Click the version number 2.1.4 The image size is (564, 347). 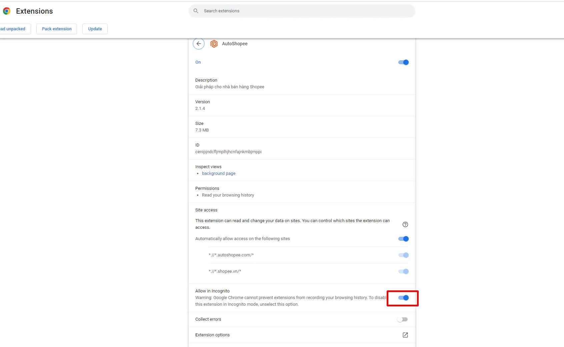(x=200, y=109)
